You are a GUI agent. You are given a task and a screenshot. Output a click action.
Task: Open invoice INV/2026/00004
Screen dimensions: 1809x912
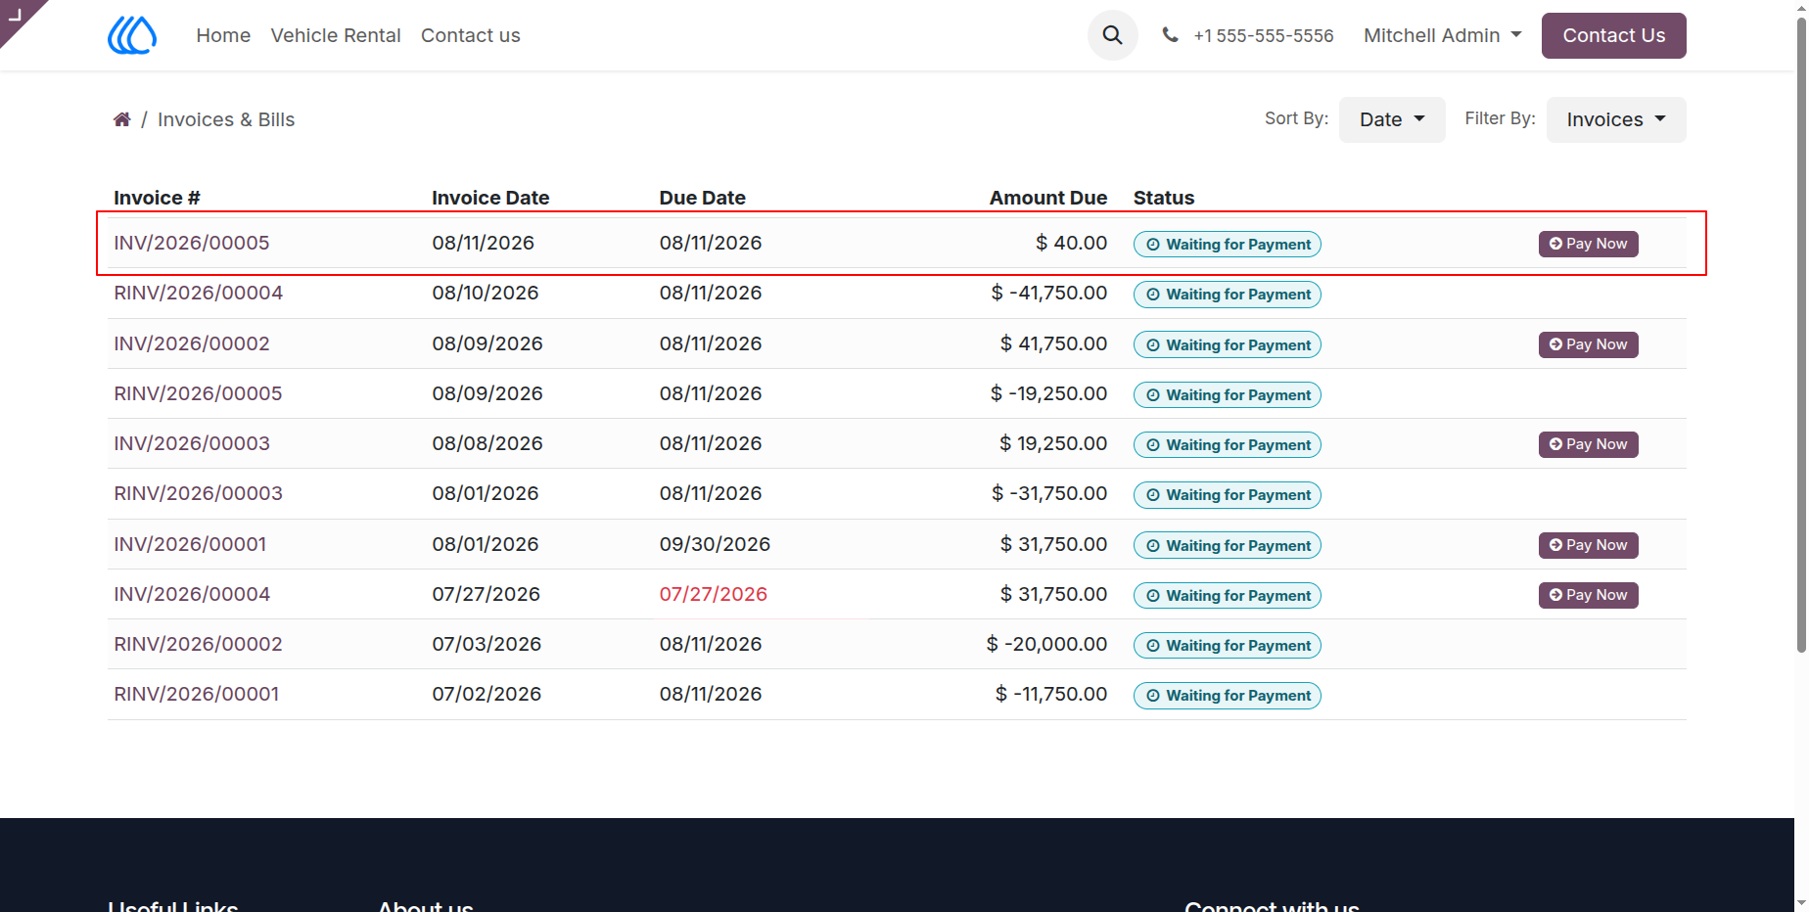(x=192, y=594)
